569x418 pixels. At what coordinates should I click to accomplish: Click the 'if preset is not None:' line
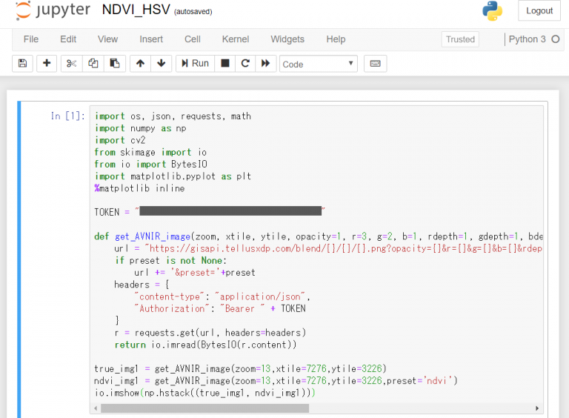[171, 261]
